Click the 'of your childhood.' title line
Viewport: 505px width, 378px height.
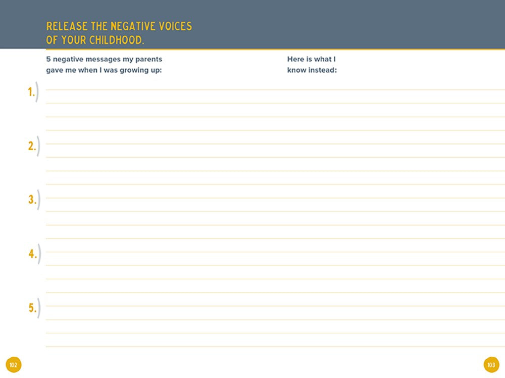pos(95,40)
